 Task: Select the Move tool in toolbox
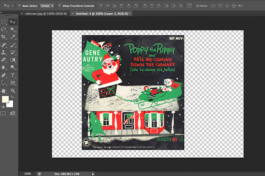pos(13,22)
